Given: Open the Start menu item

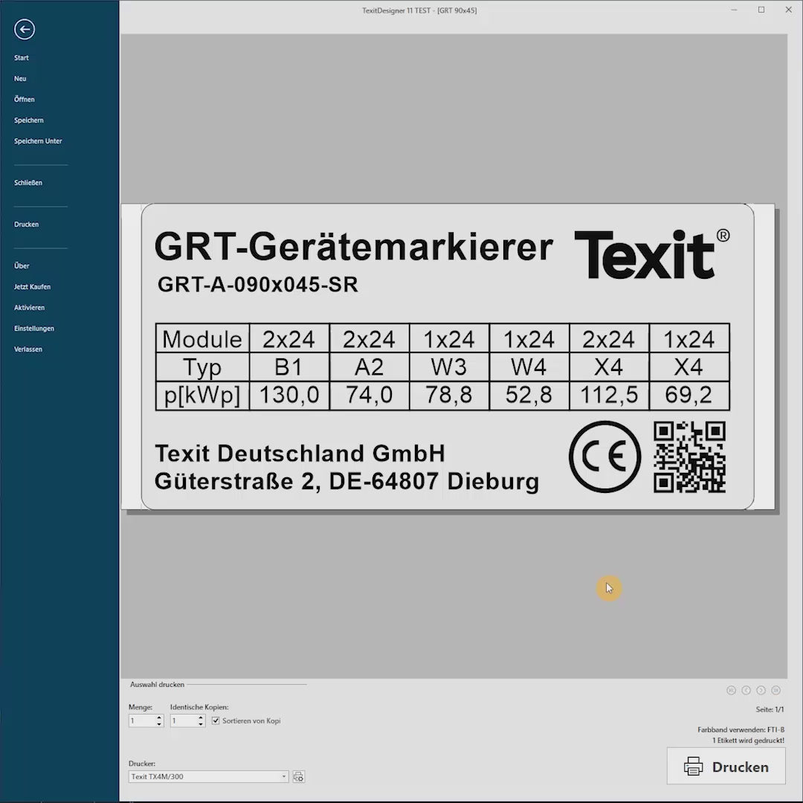Looking at the screenshot, I should tap(22, 58).
